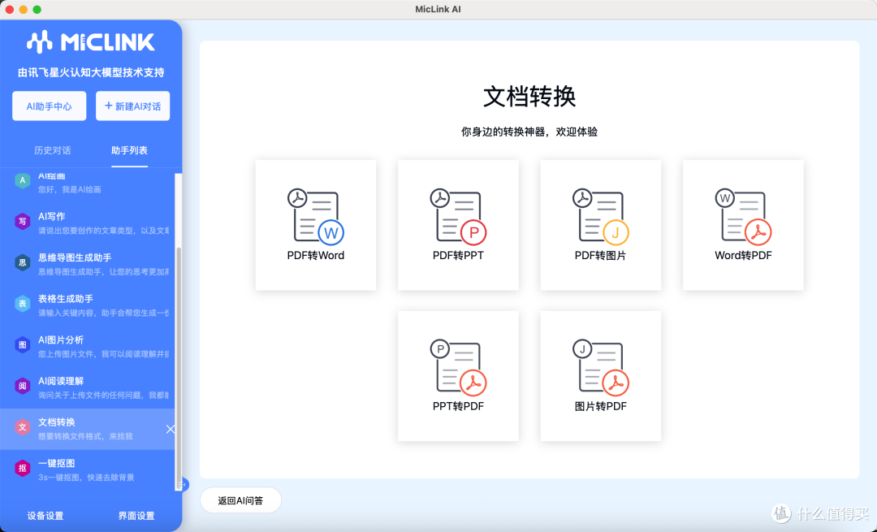Viewport: 877px width, 532px height.
Task: Click the 你身边的转换神器 subtitle text
Action: (x=529, y=132)
